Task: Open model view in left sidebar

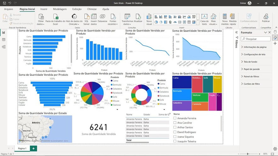Action: [4, 47]
